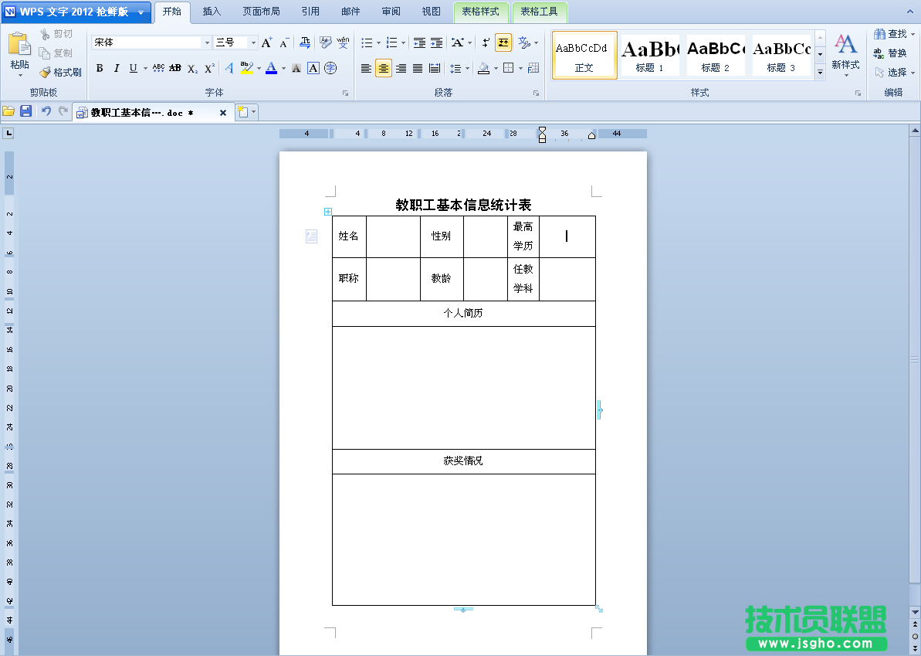Click the save document icon

(25, 112)
